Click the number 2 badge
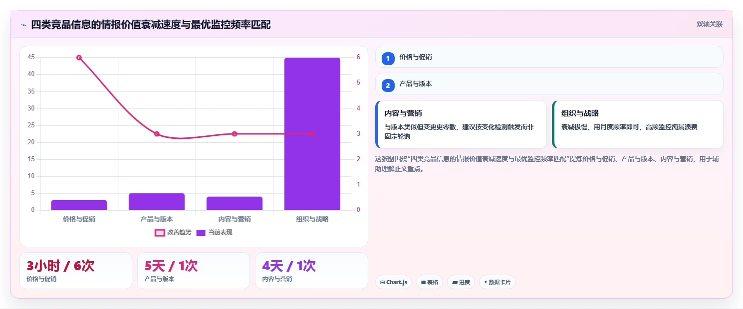This screenshot has width=743, height=309. click(x=388, y=86)
